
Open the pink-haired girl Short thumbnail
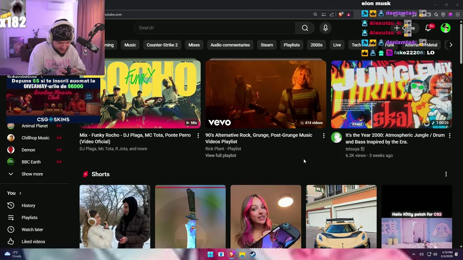click(266, 217)
